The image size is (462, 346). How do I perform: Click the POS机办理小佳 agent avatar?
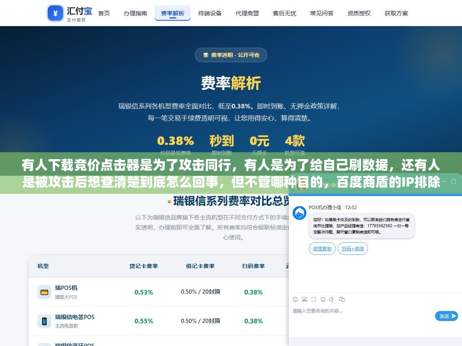point(300,213)
